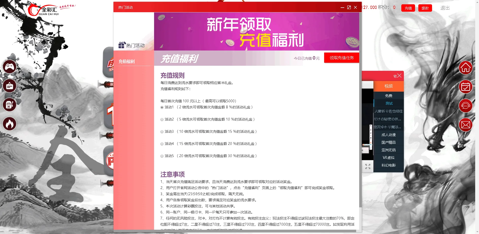This screenshot has height=234, width=479.
Task: Click the 今日已充值 0 元 text
Action: click(307, 58)
